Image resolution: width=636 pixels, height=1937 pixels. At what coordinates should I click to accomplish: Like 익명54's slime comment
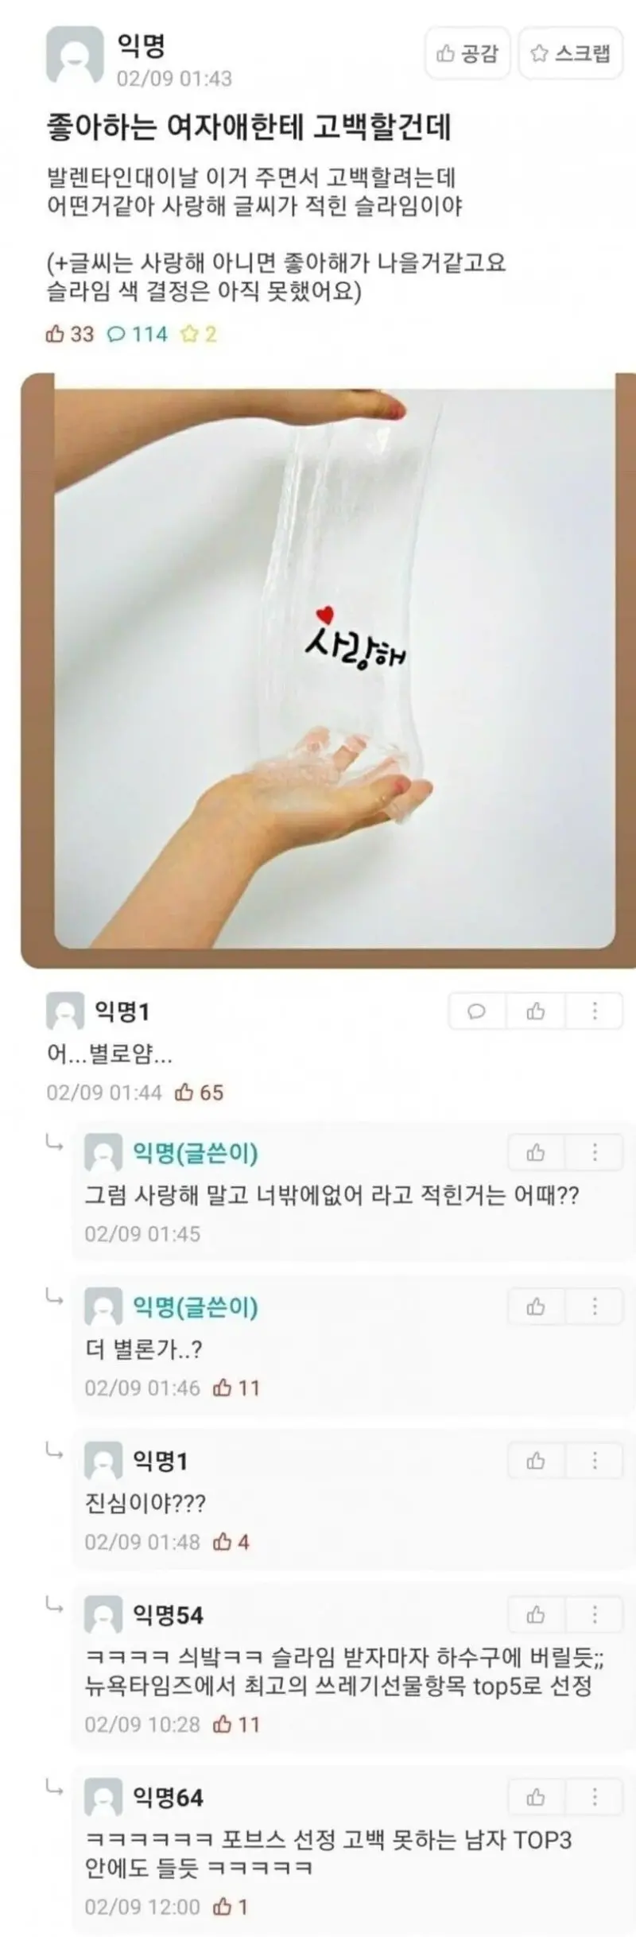coord(536,1615)
